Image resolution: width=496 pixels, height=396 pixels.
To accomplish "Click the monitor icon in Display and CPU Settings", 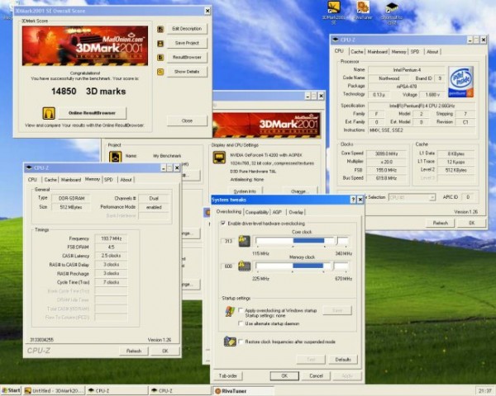I will pyautogui.click(x=219, y=158).
